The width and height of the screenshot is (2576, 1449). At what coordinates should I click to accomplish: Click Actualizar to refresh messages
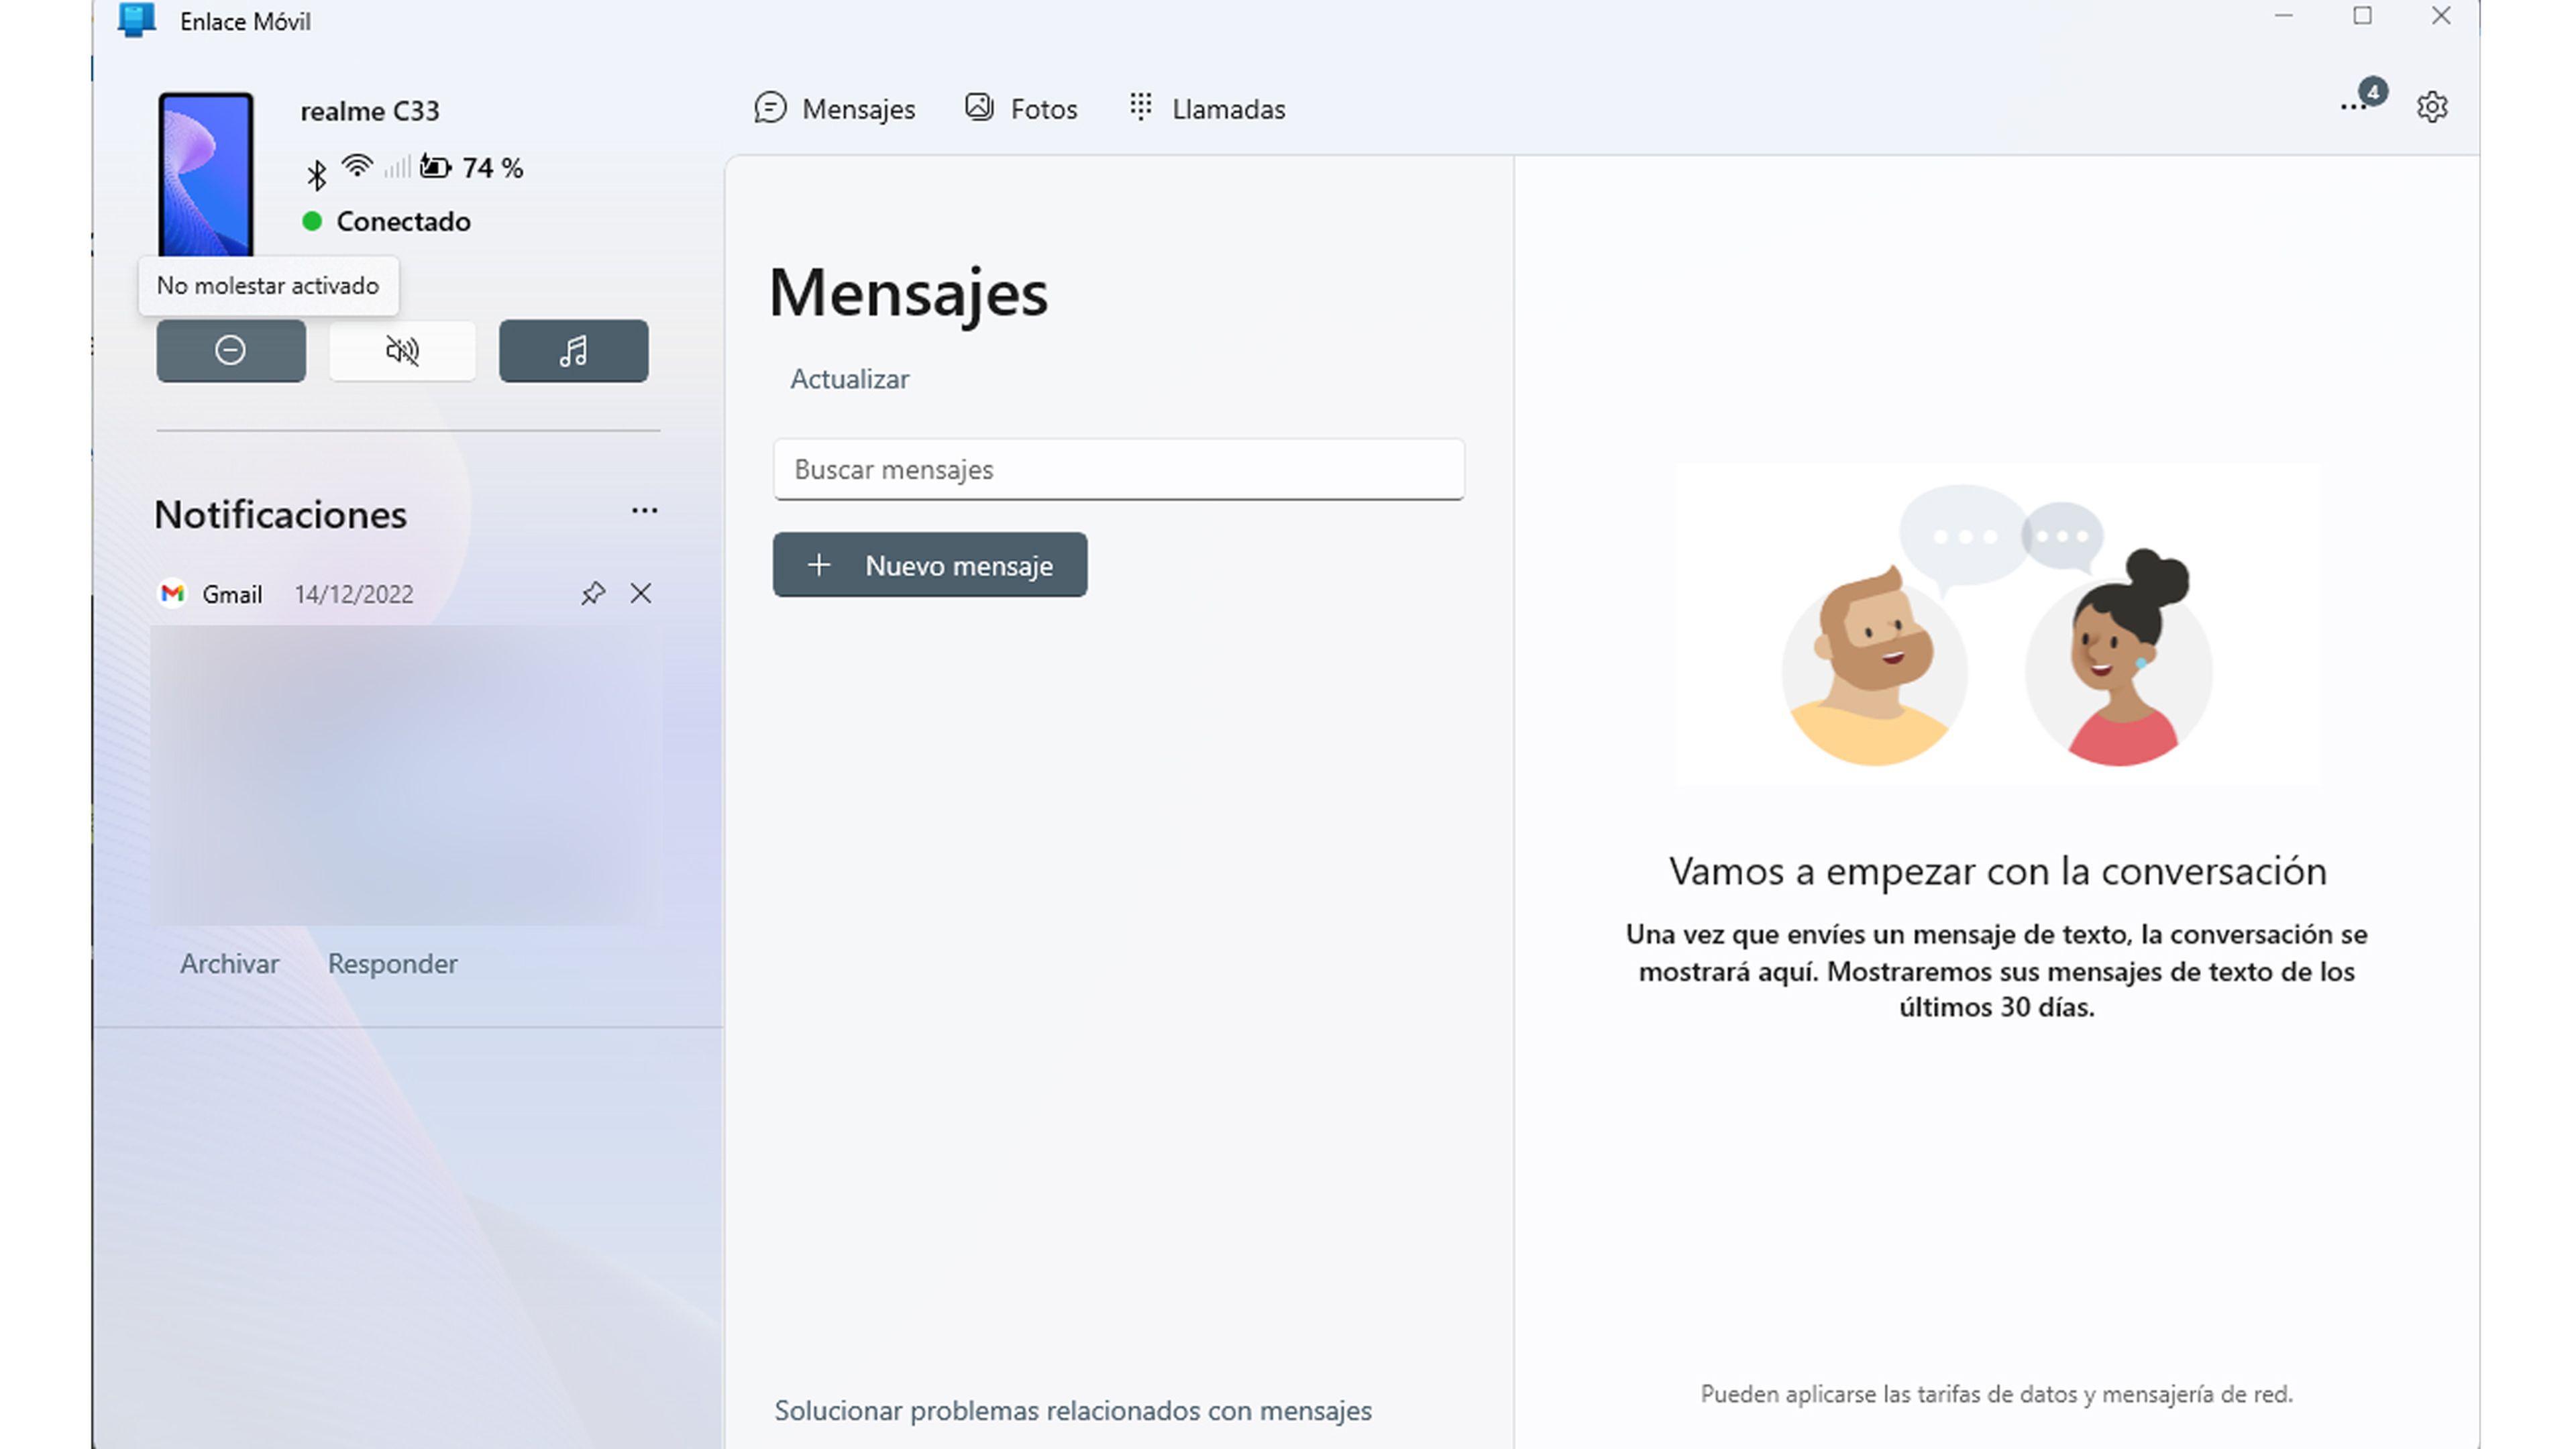tap(849, 379)
